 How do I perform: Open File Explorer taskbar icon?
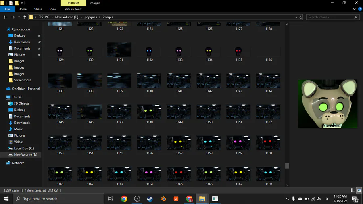(202, 199)
